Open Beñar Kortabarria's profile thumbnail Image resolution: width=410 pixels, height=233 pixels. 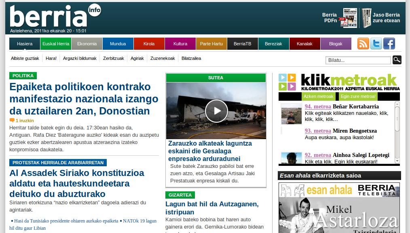point(291,114)
